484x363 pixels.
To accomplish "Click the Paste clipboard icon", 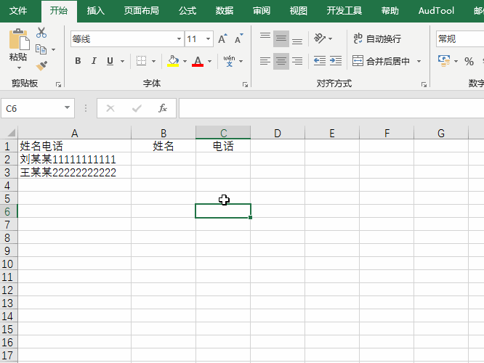I will 19,39.
